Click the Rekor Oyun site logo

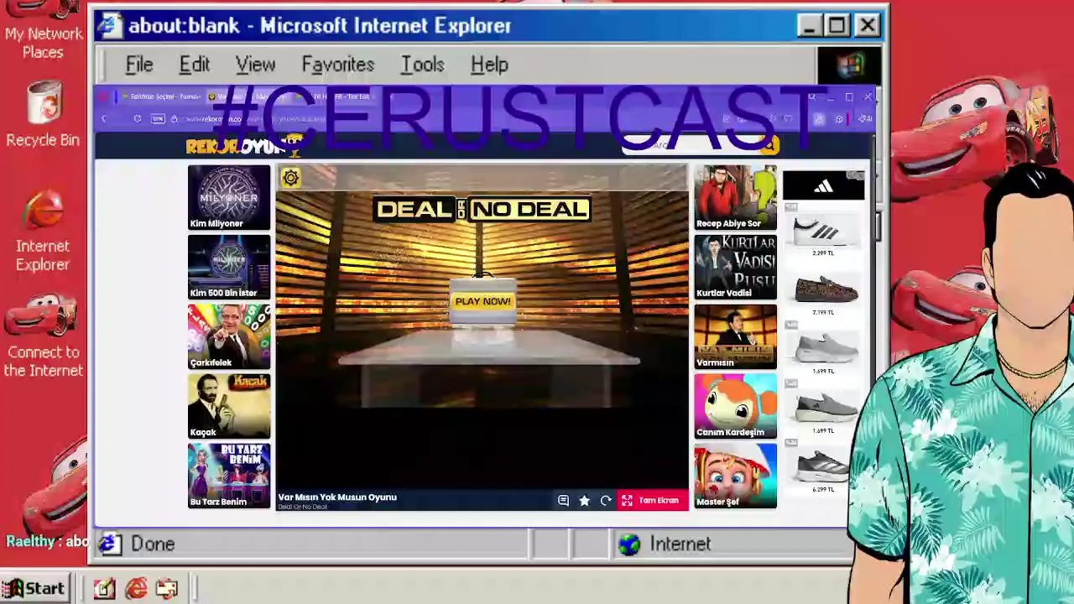[242, 146]
